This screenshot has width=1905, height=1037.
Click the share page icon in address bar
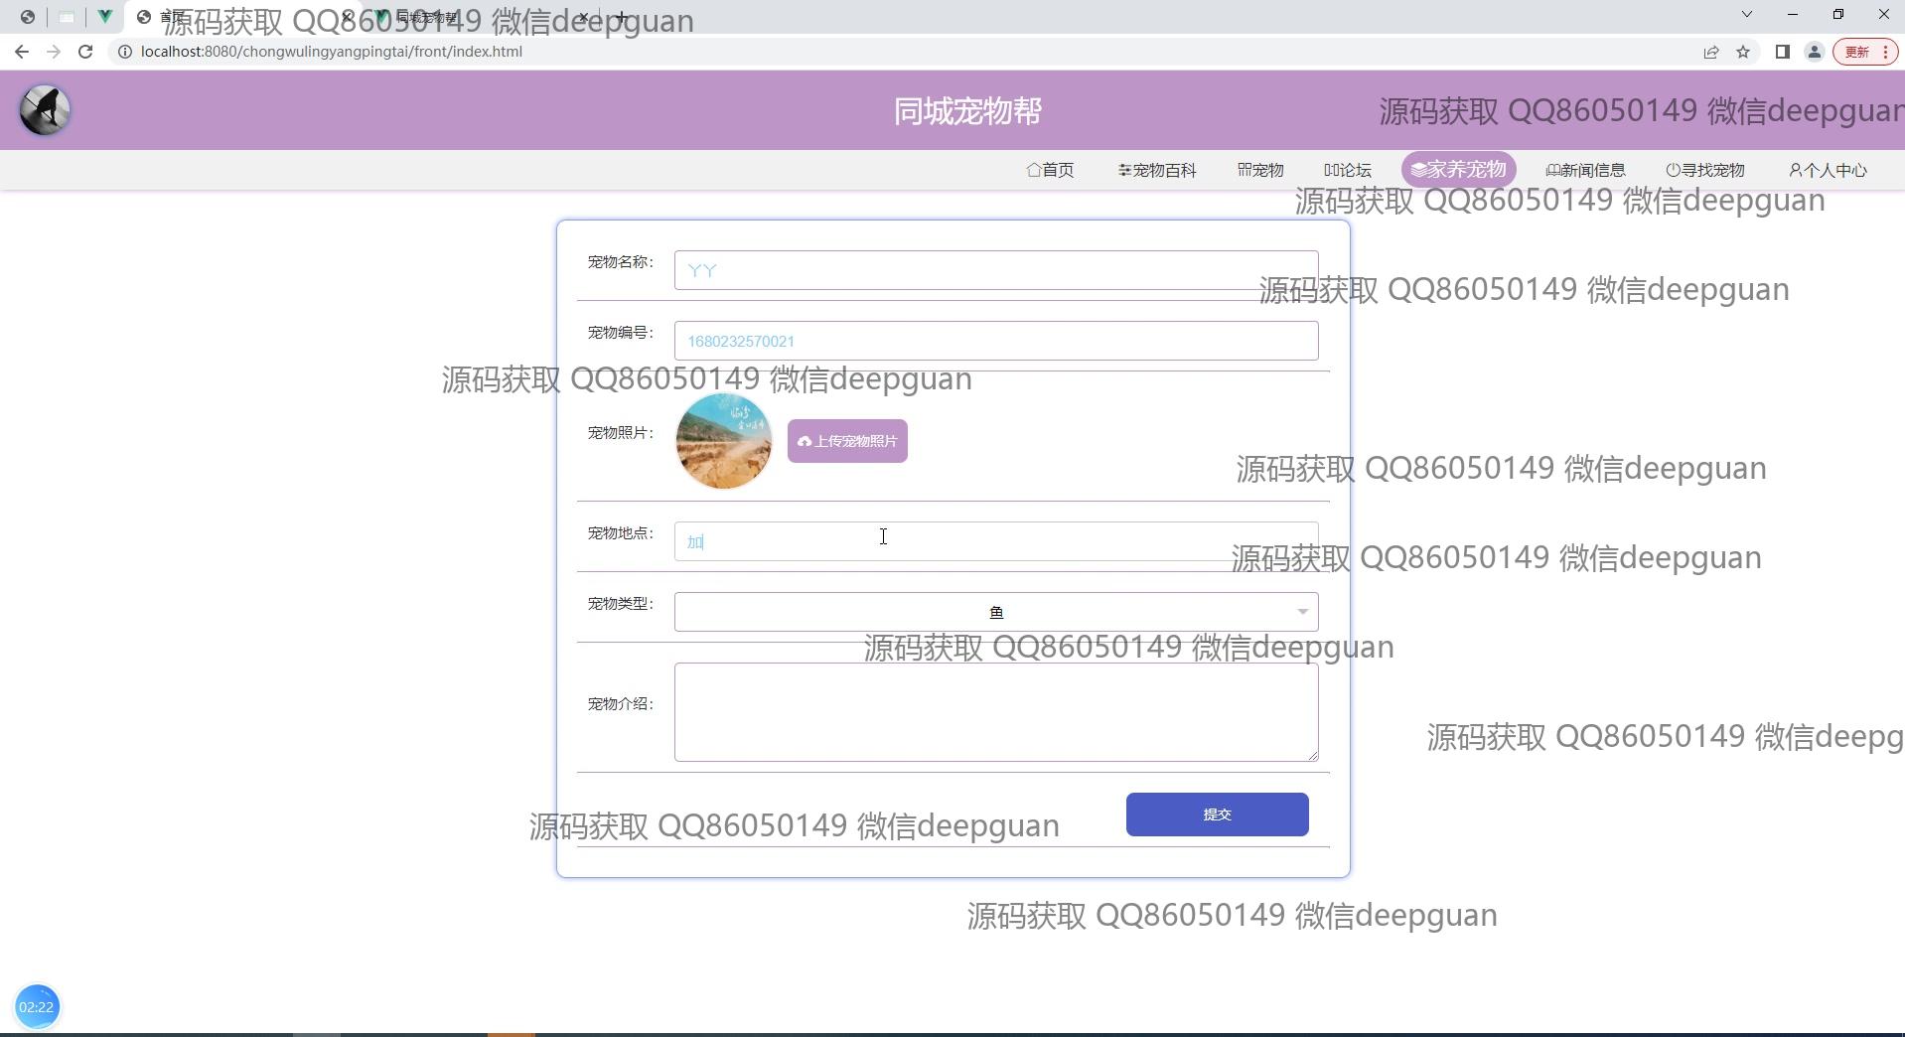tap(1711, 52)
